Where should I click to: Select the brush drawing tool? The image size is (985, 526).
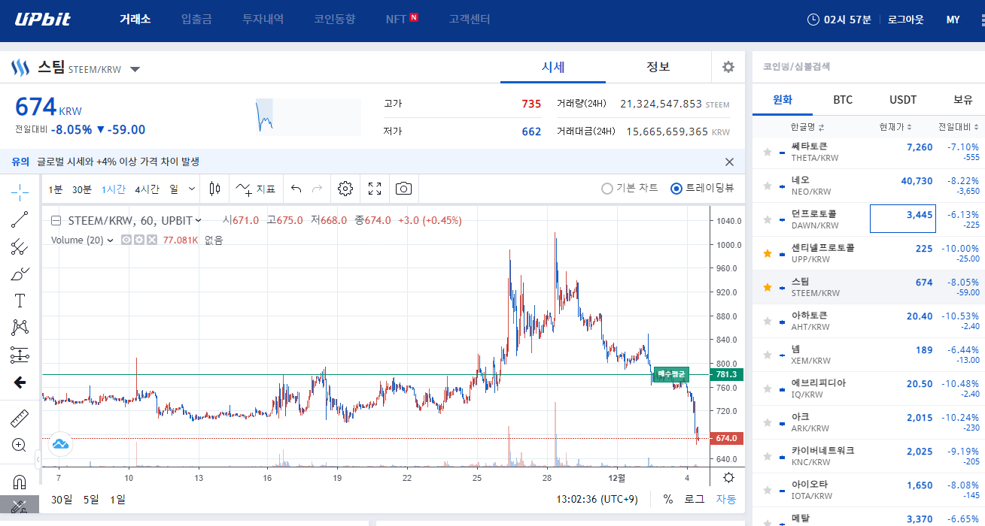click(20, 274)
